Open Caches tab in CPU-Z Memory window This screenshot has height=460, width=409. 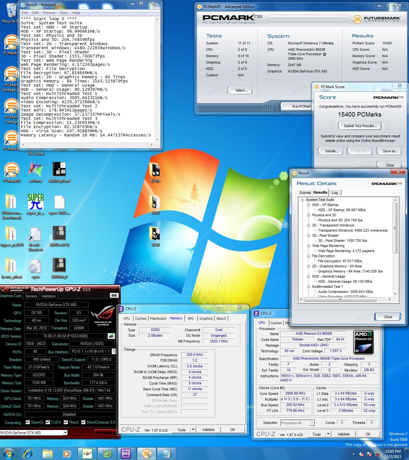(141, 318)
